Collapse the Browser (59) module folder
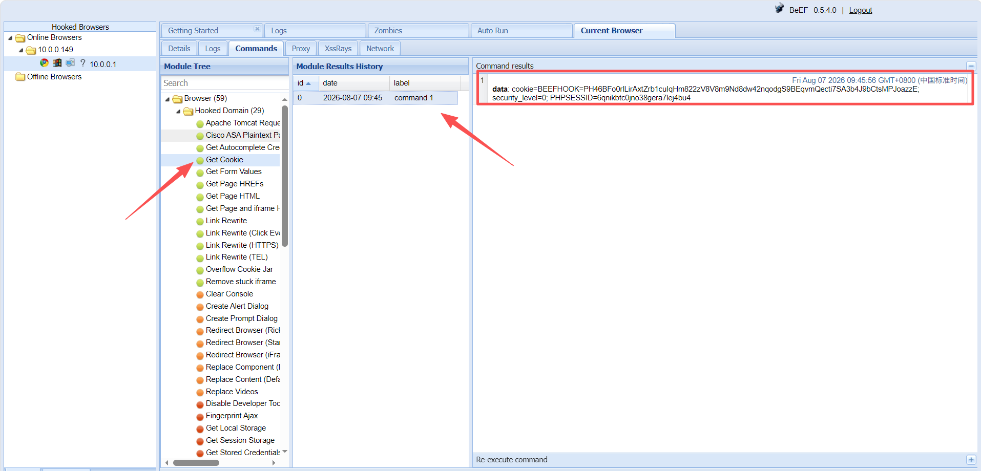This screenshot has height=471, width=981. (x=168, y=99)
